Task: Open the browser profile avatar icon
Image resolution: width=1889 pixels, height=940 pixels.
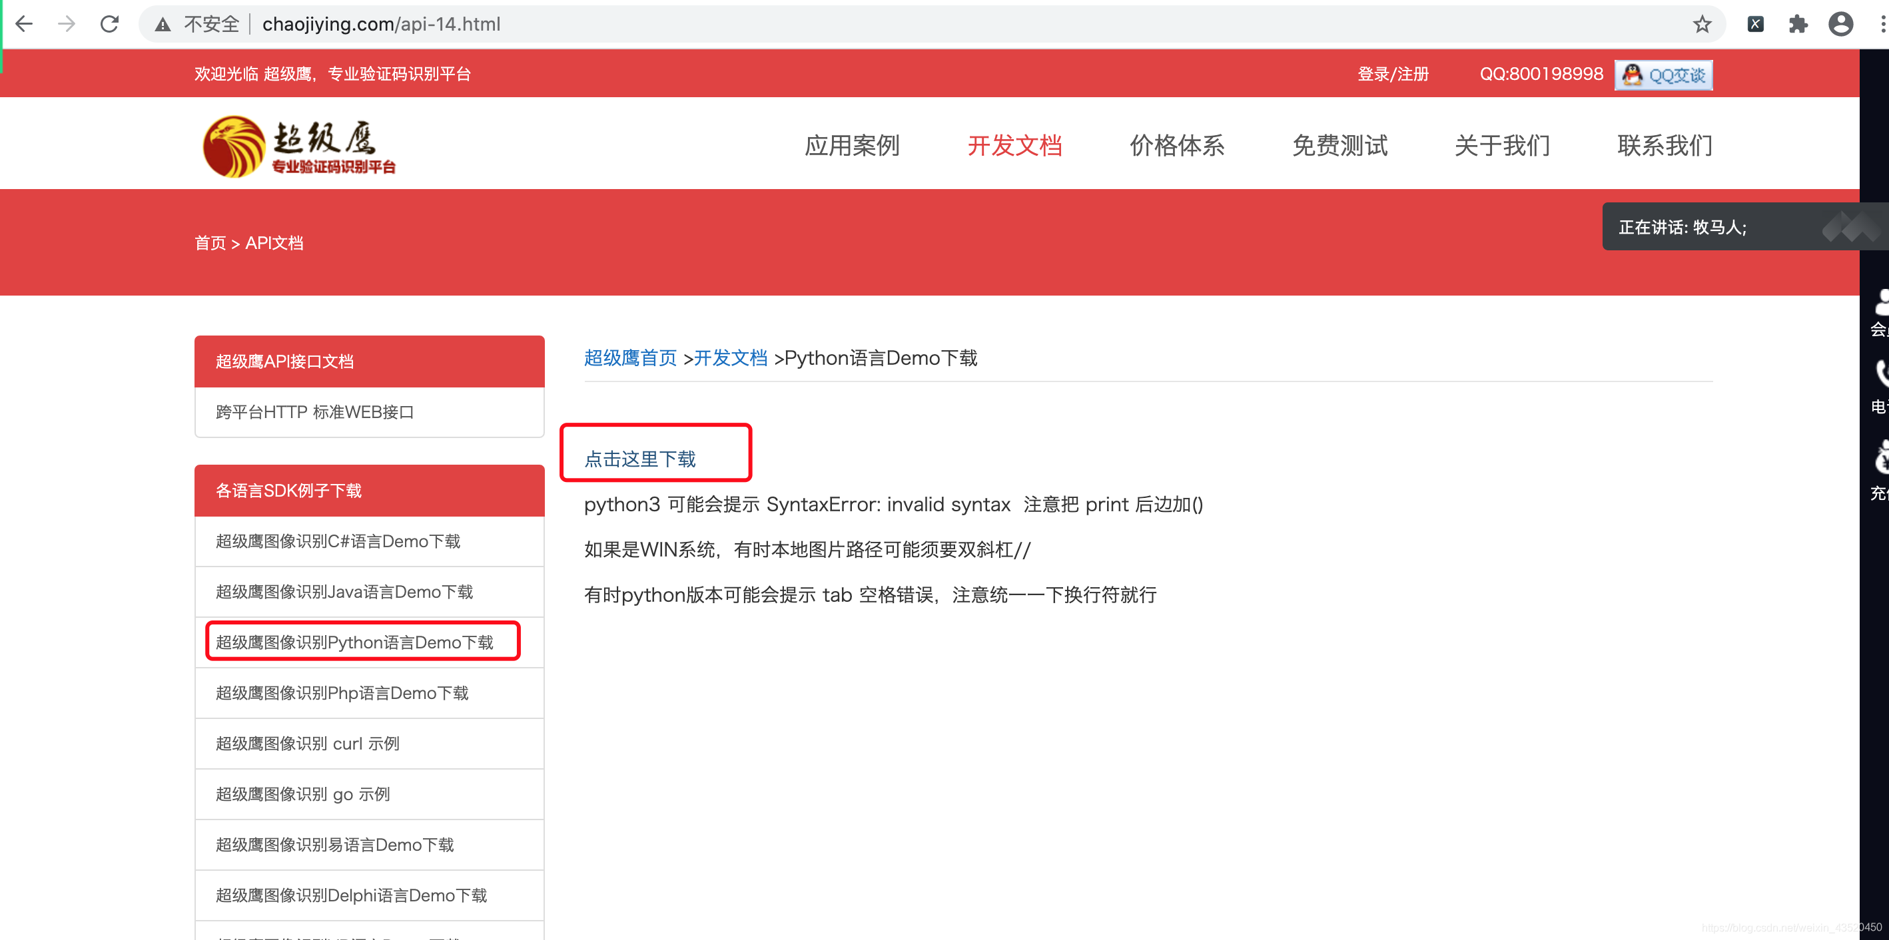Action: (1840, 24)
